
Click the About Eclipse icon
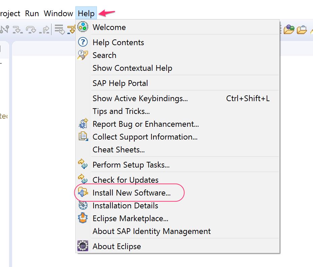tap(83, 246)
